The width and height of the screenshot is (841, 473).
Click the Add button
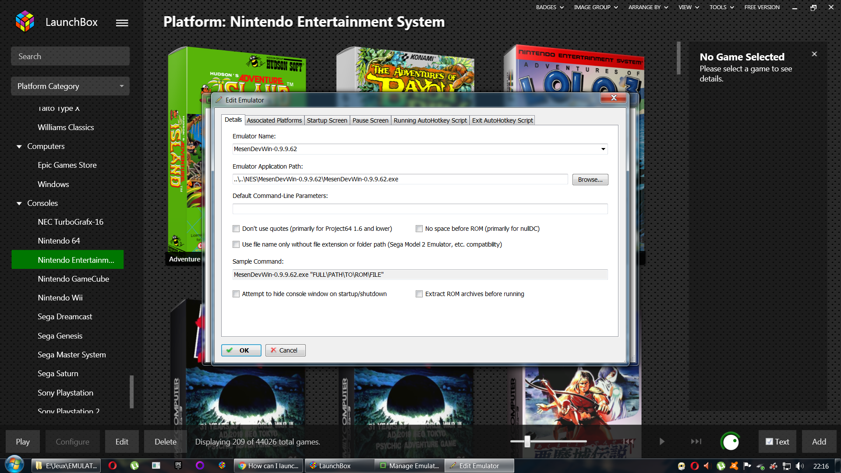click(x=819, y=441)
